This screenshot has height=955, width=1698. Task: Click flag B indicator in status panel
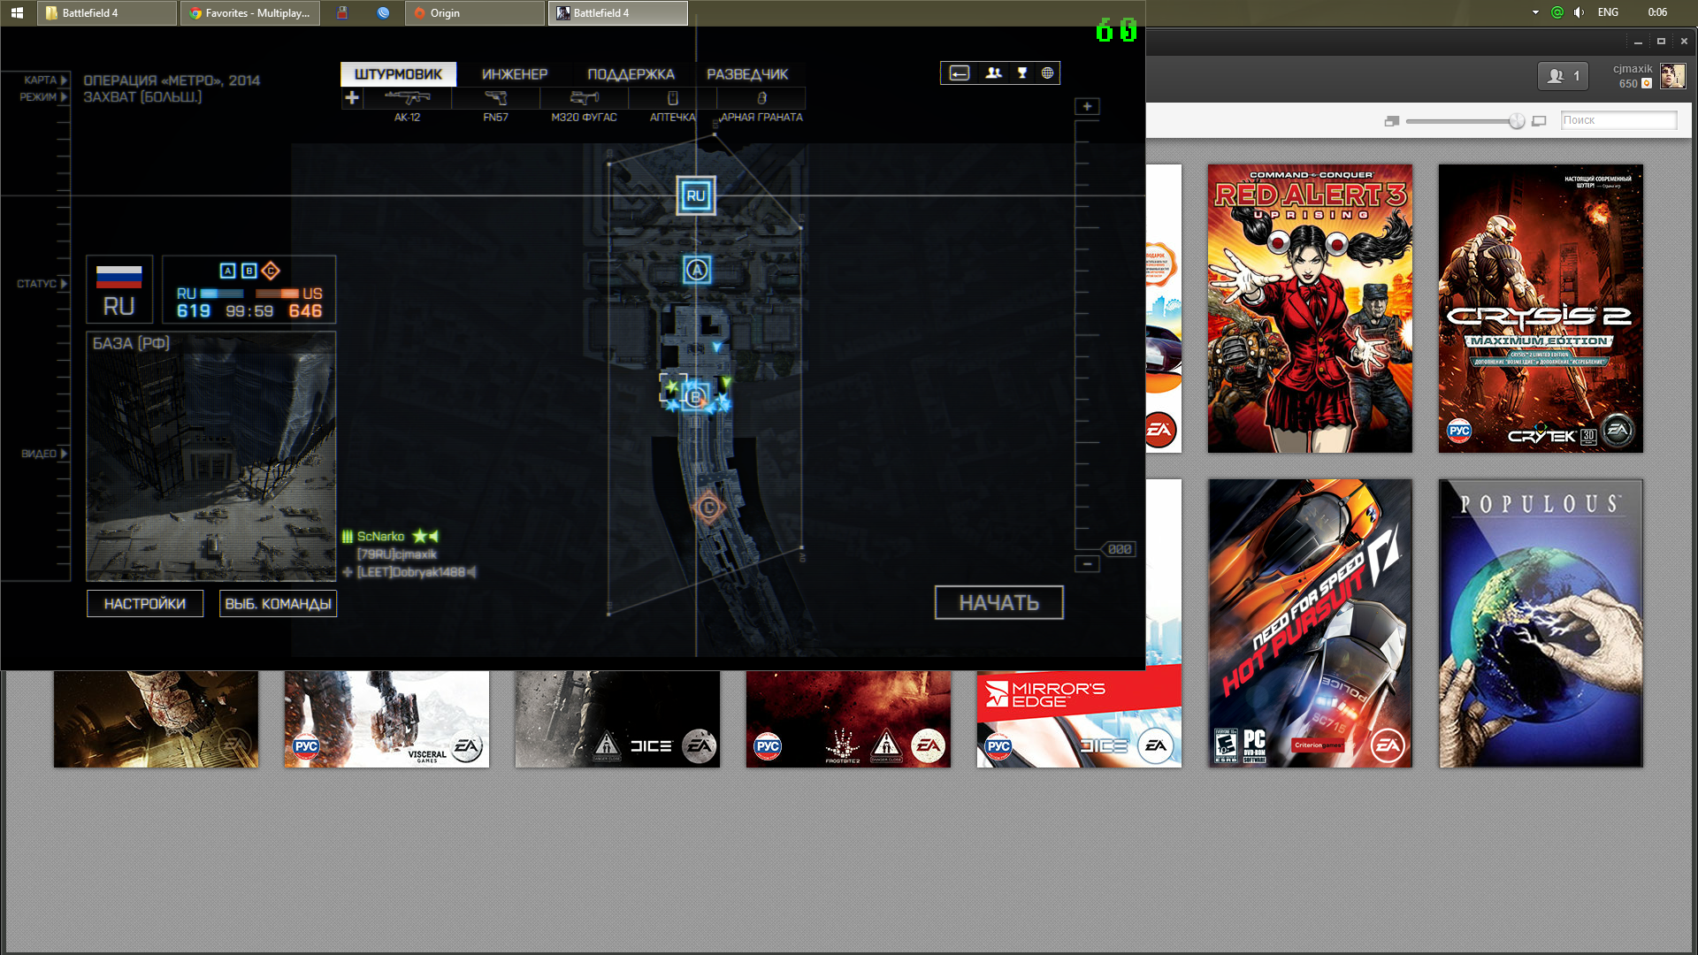click(249, 271)
